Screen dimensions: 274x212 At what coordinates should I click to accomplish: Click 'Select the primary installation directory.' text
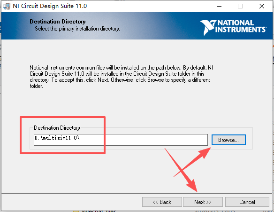tap(77, 29)
